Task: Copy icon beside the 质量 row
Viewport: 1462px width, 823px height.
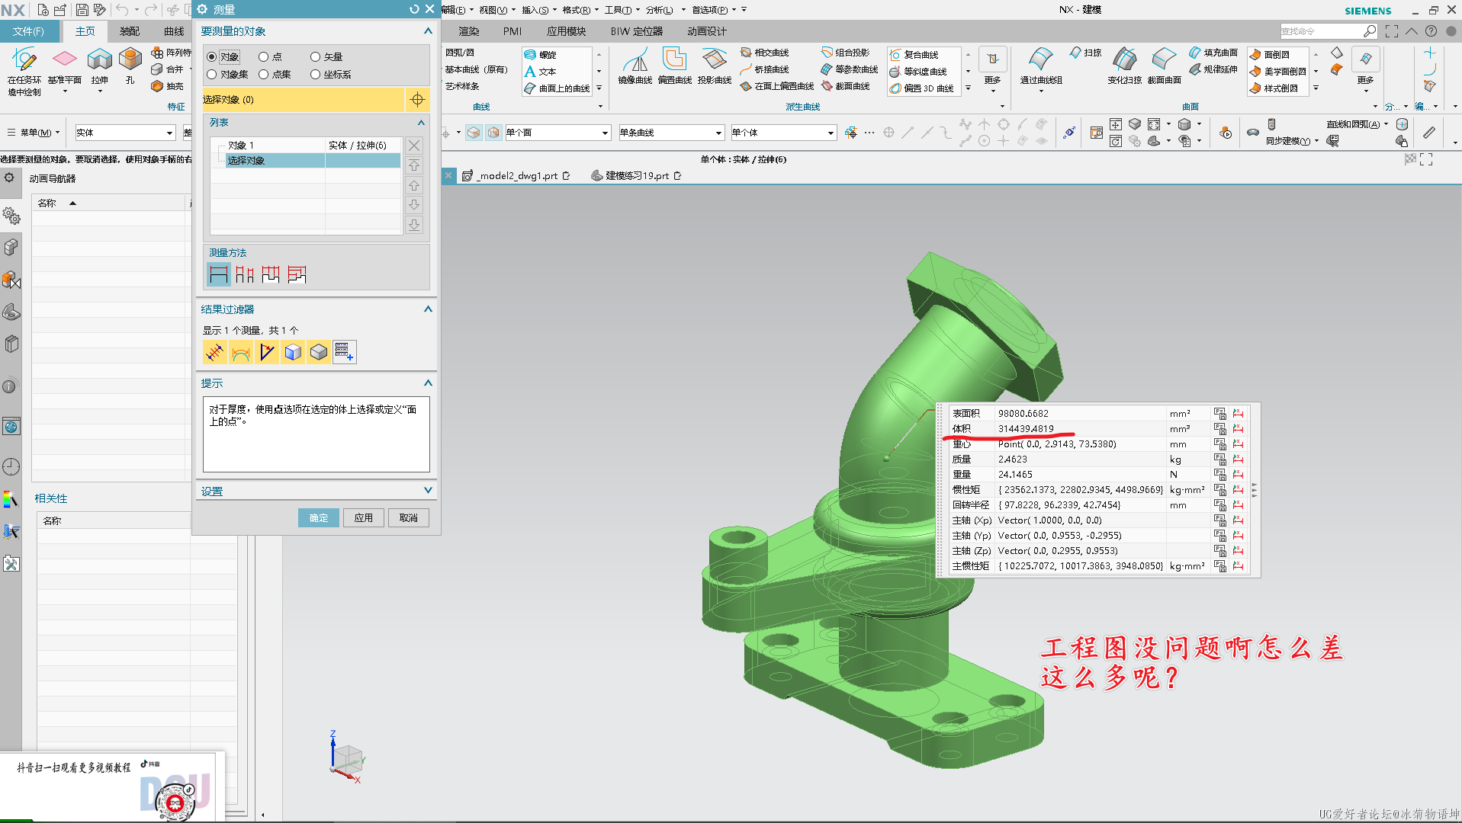Action: pyautogui.click(x=1220, y=460)
